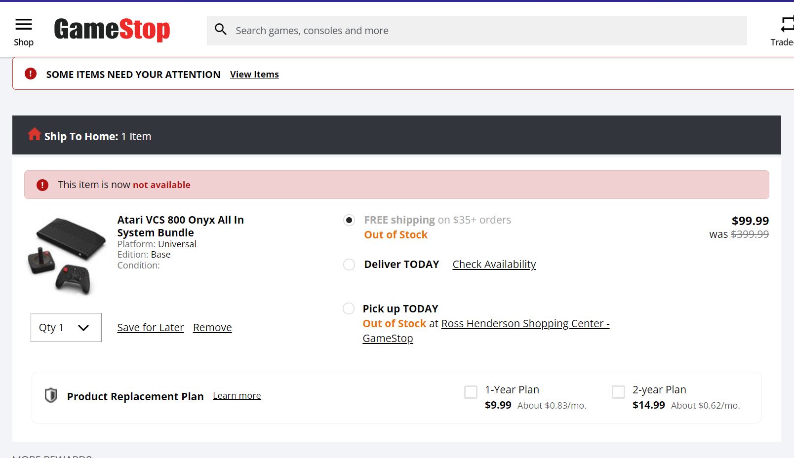Image resolution: width=794 pixels, height=458 pixels.
Task: Click the search magnifier icon
Action: (x=221, y=30)
